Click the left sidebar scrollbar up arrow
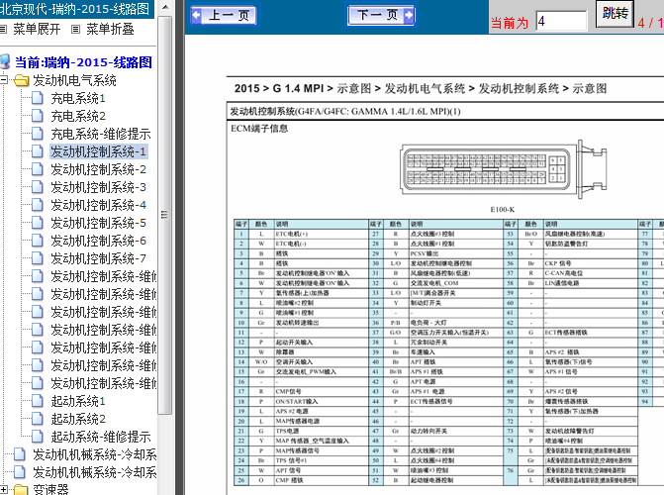This screenshot has height=495, width=664. coord(165,7)
